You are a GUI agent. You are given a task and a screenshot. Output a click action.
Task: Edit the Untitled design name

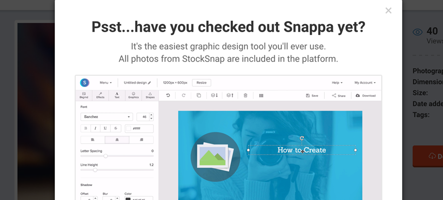pos(137,83)
